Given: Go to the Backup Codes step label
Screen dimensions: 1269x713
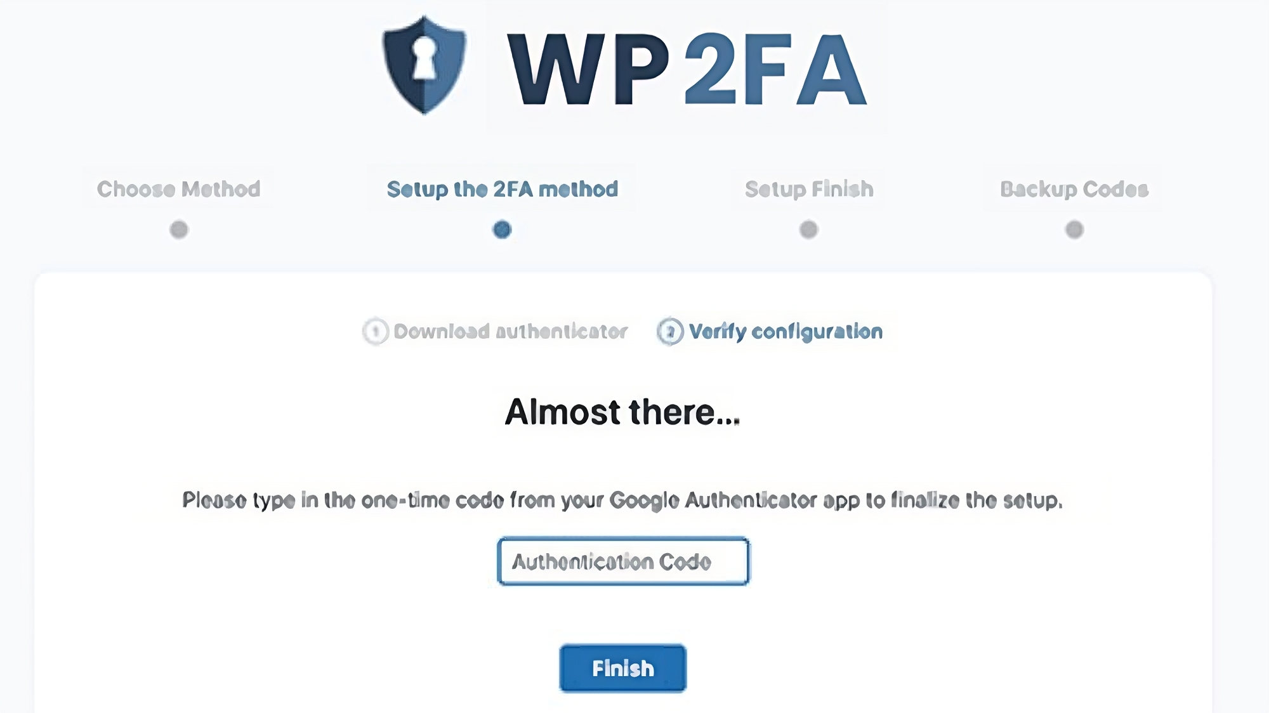Looking at the screenshot, I should tap(1074, 189).
